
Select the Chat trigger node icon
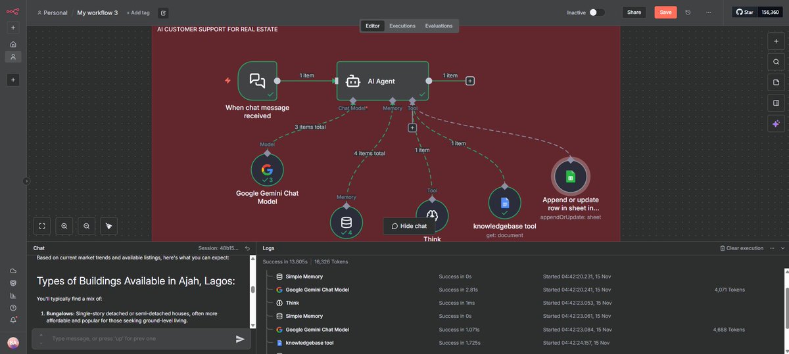click(257, 81)
